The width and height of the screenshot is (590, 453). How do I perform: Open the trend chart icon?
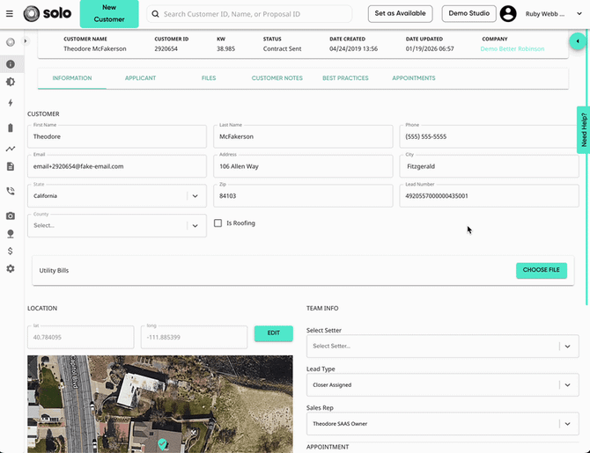click(x=11, y=149)
